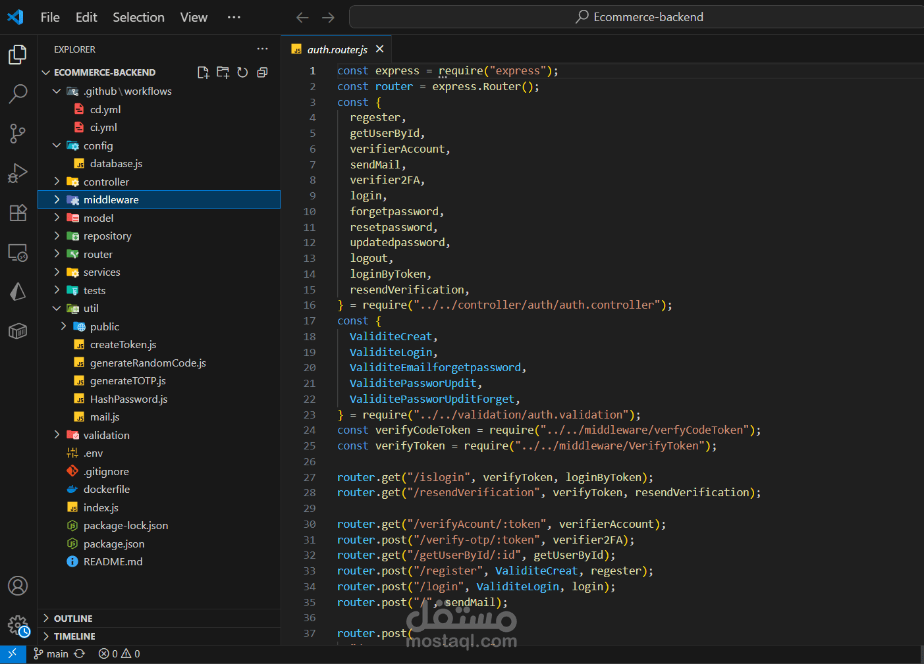Open the .env file
Screen dimensions: 924x664
click(159, 453)
